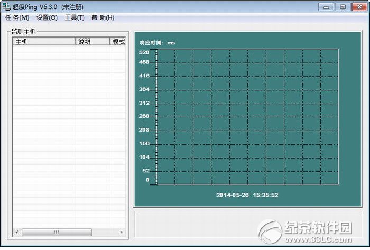
Task: Click the 520 value on chart axis
Action: 144,52
